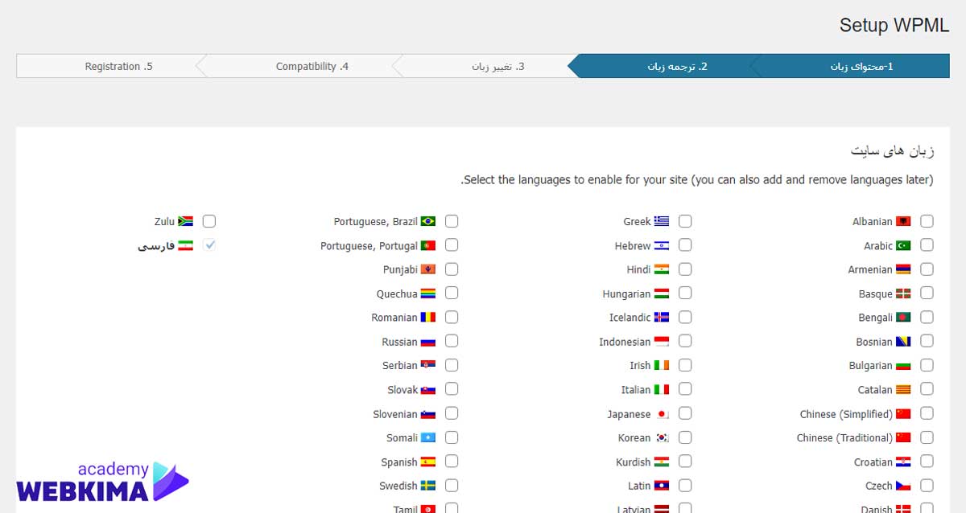Tick the Russian language checkbox

(452, 342)
